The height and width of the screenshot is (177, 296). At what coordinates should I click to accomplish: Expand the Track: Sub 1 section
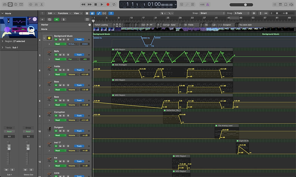tap(2, 48)
